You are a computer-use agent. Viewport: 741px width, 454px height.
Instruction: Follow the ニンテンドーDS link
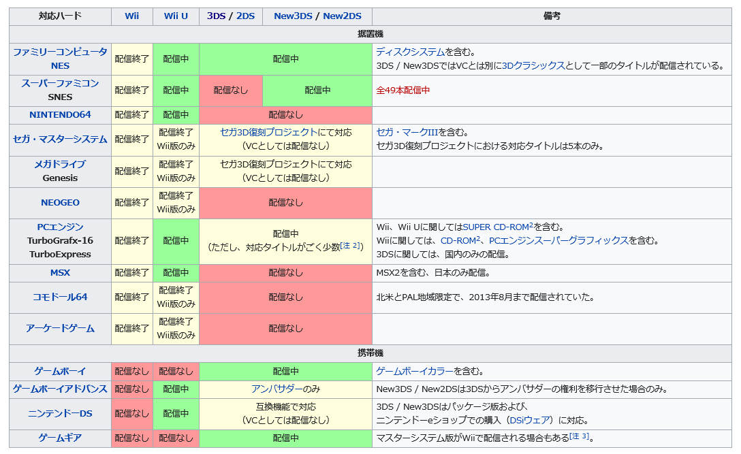click(x=60, y=413)
